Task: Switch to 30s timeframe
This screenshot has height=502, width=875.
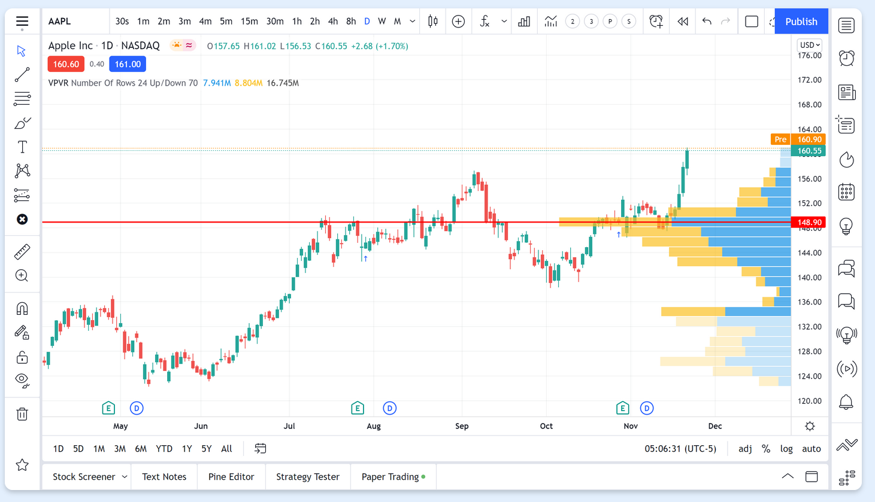Action: click(122, 22)
